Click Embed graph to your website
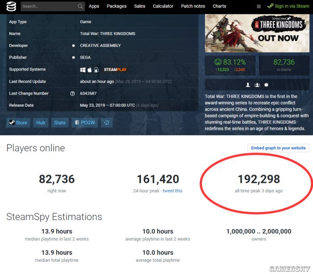The image size is (313, 274). pyautogui.click(x=278, y=148)
